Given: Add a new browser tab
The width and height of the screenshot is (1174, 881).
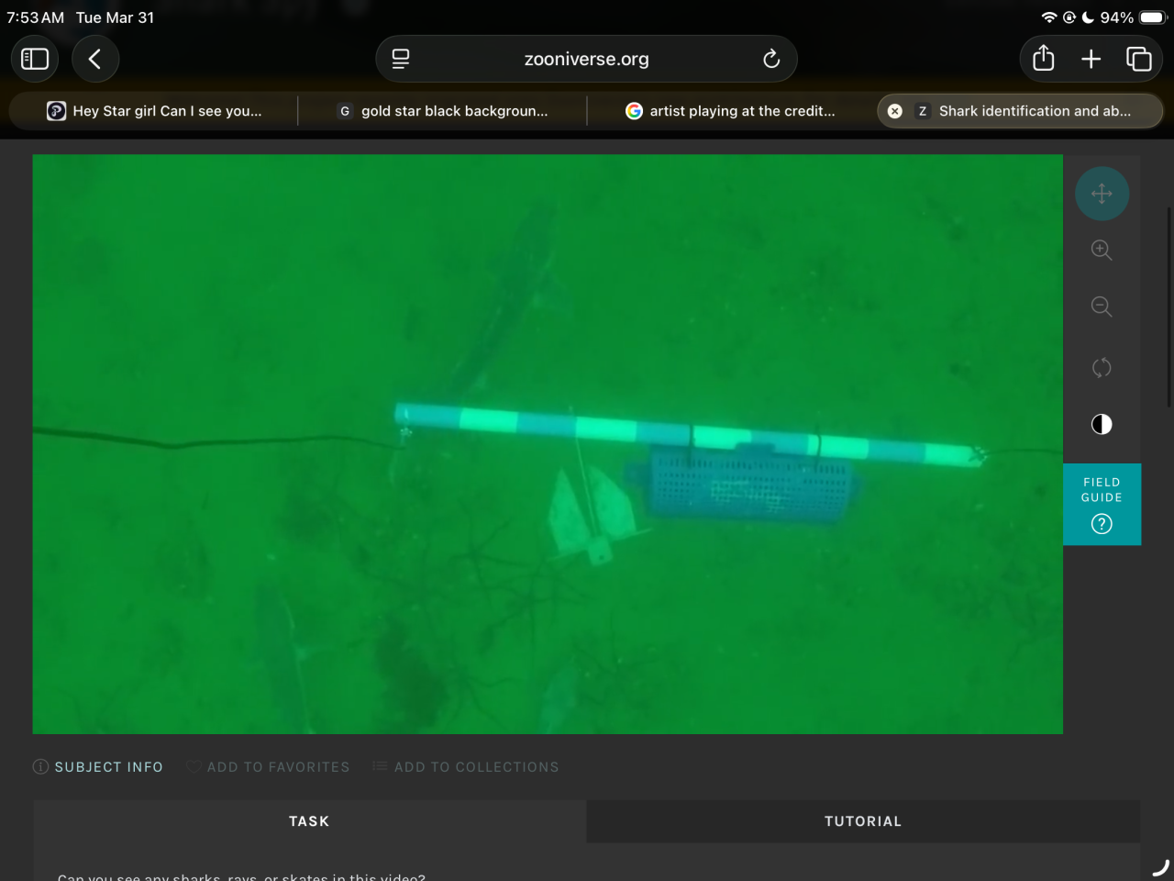Looking at the screenshot, I should (1091, 59).
